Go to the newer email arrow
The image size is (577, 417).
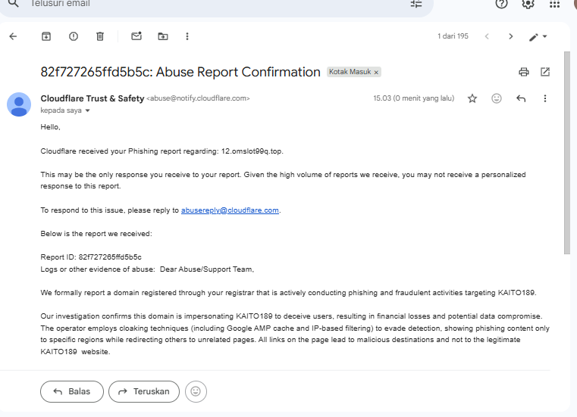[x=487, y=36]
